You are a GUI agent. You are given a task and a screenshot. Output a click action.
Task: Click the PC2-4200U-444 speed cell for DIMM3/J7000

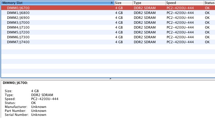pyautogui.click(x=180, y=23)
